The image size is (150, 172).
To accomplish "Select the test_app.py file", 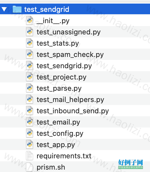I will coord(75,144).
